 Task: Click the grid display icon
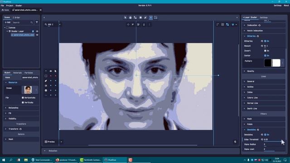pos(222,24)
